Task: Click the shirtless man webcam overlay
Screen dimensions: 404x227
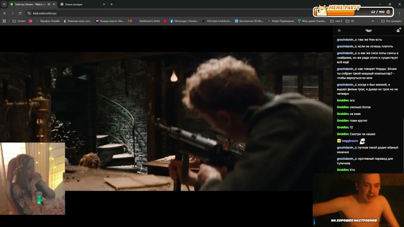Action: 358,200
